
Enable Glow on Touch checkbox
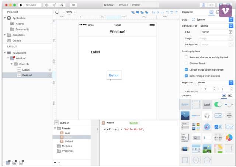point(186,63)
